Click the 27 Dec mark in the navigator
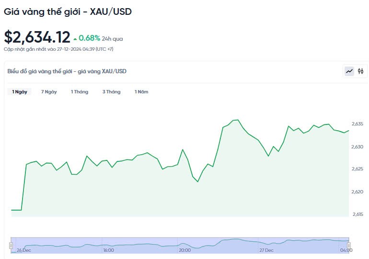The width and height of the screenshot is (369, 259). 266,250
